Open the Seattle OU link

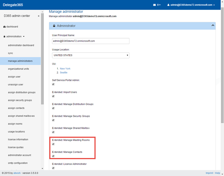64,72
